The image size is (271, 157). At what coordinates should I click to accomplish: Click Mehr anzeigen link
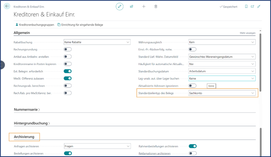click(247, 33)
